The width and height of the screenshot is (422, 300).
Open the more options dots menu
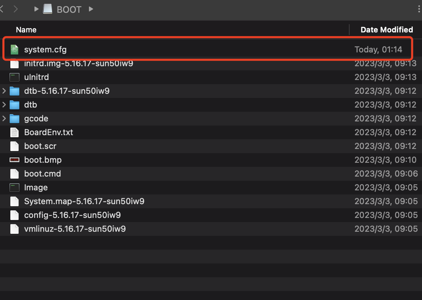[419, 9]
